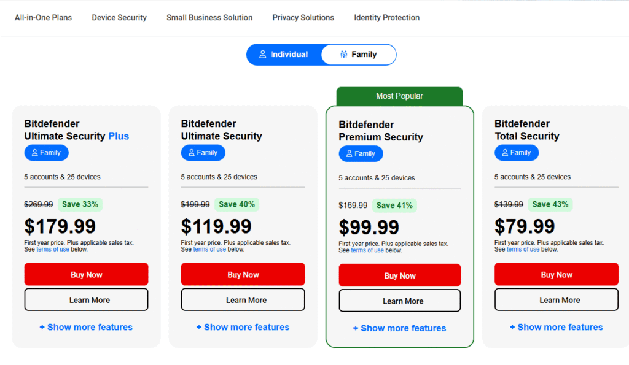Expand more features for Ultimate Security
The height and width of the screenshot is (365, 629).
[243, 328]
